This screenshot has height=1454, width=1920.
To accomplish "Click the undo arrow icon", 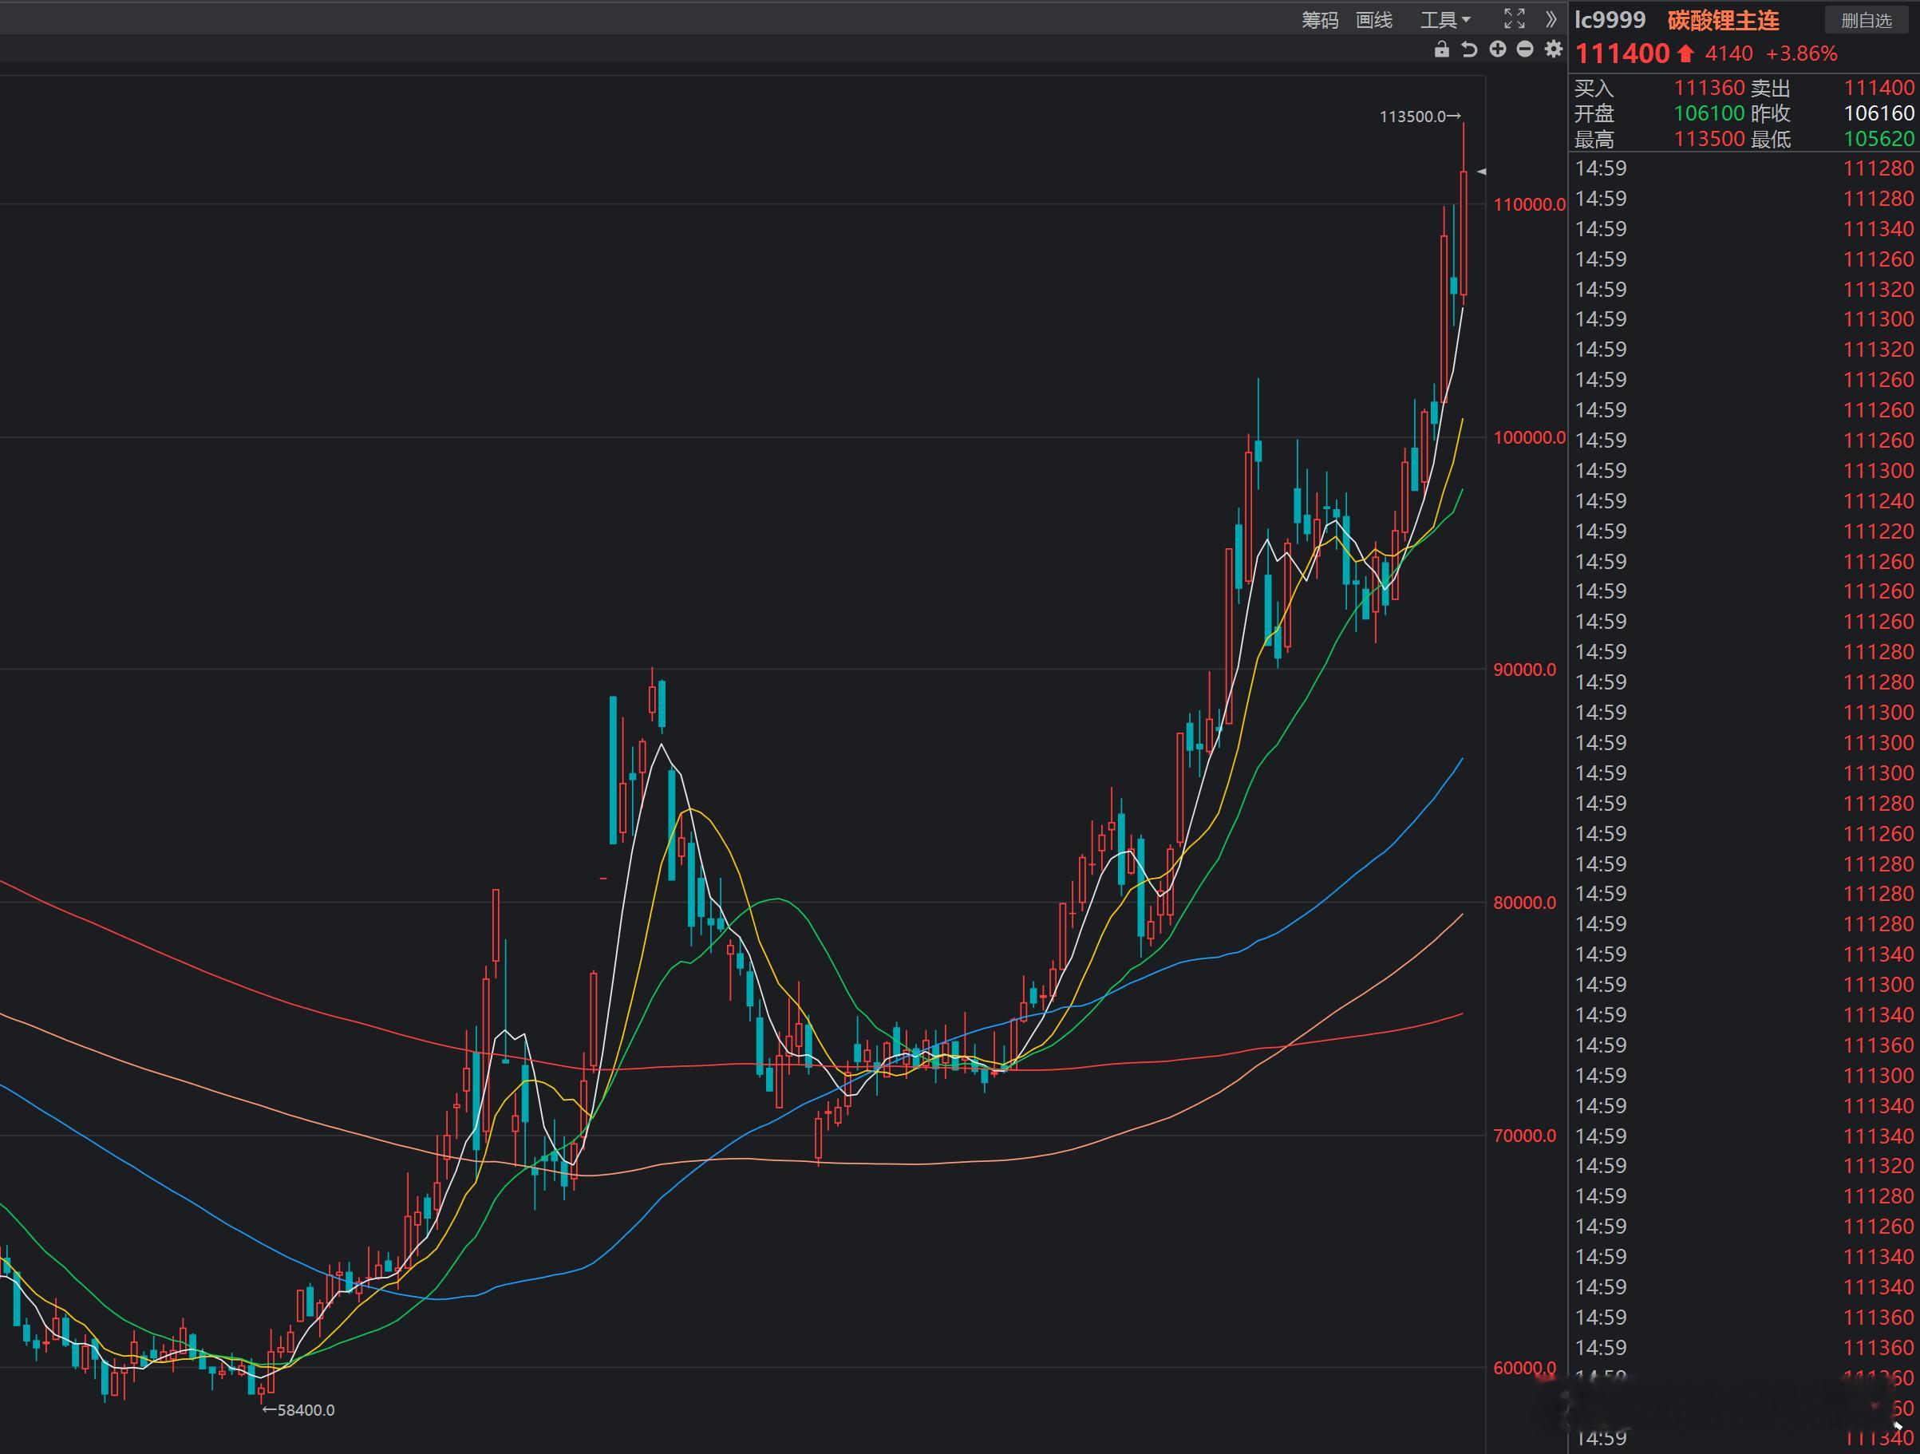I will click(x=1468, y=49).
